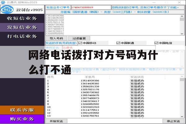186x124 pixels.
Task: Click the phone number list textarea
Action: (113, 25)
